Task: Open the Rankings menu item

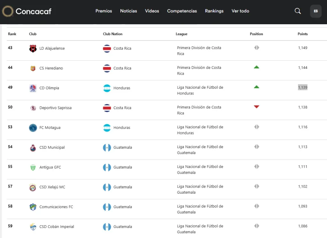Action: [x=214, y=11]
